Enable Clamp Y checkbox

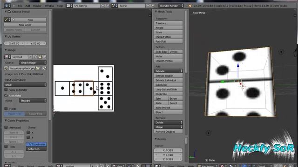click(28, 137)
